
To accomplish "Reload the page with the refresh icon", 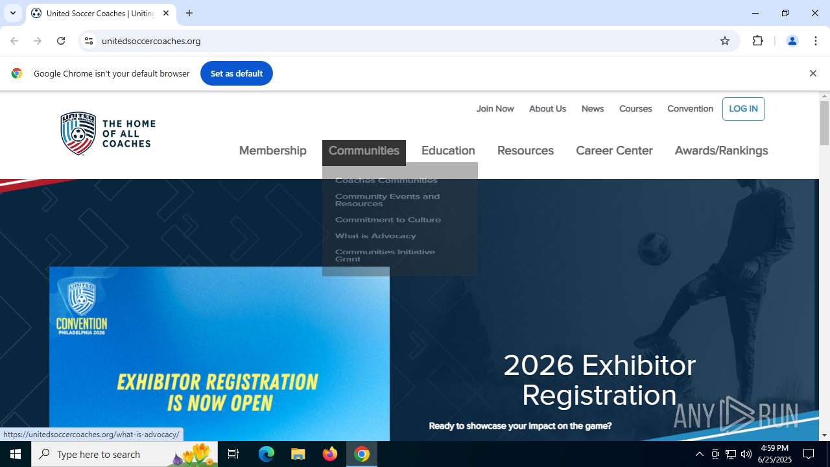I will point(61,41).
